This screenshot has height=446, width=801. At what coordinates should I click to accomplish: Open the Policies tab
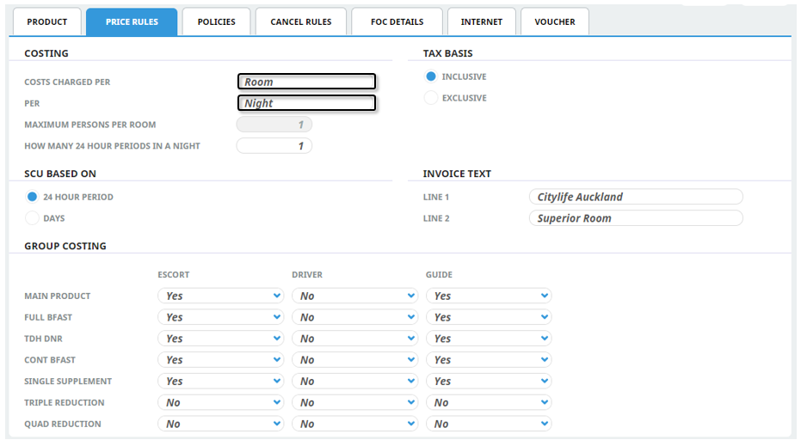tap(216, 21)
